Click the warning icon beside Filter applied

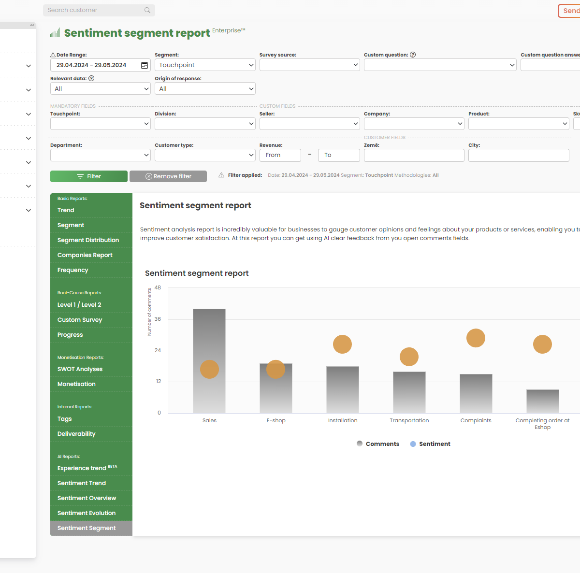221,175
